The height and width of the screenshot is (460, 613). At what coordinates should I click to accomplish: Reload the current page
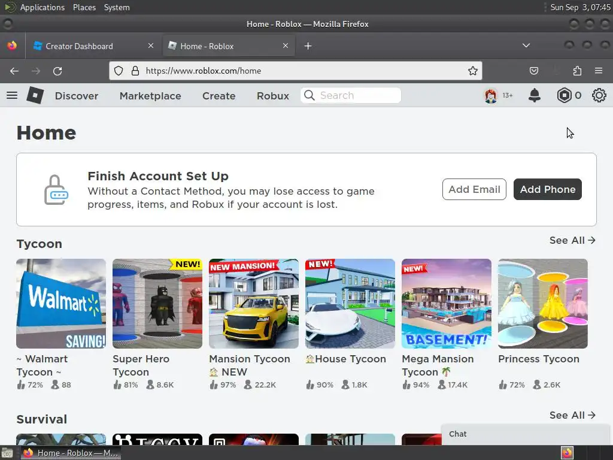tap(57, 71)
